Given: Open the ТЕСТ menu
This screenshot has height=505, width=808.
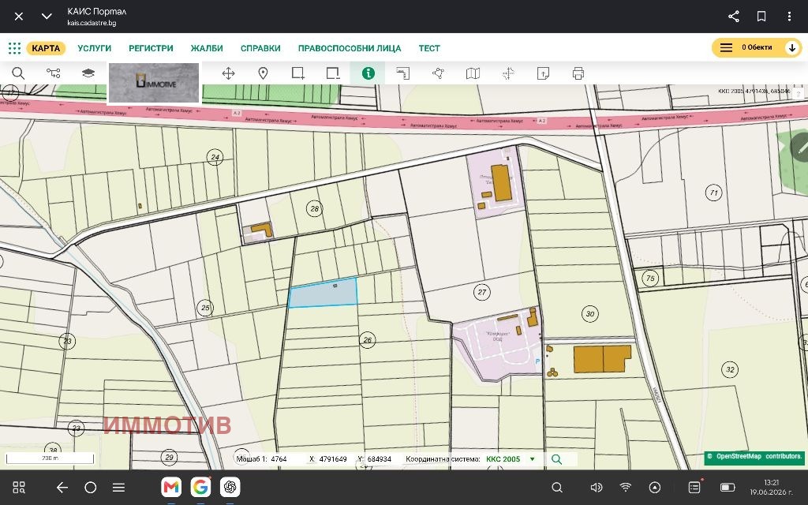Looking at the screenshot, I should click(429, 48).
